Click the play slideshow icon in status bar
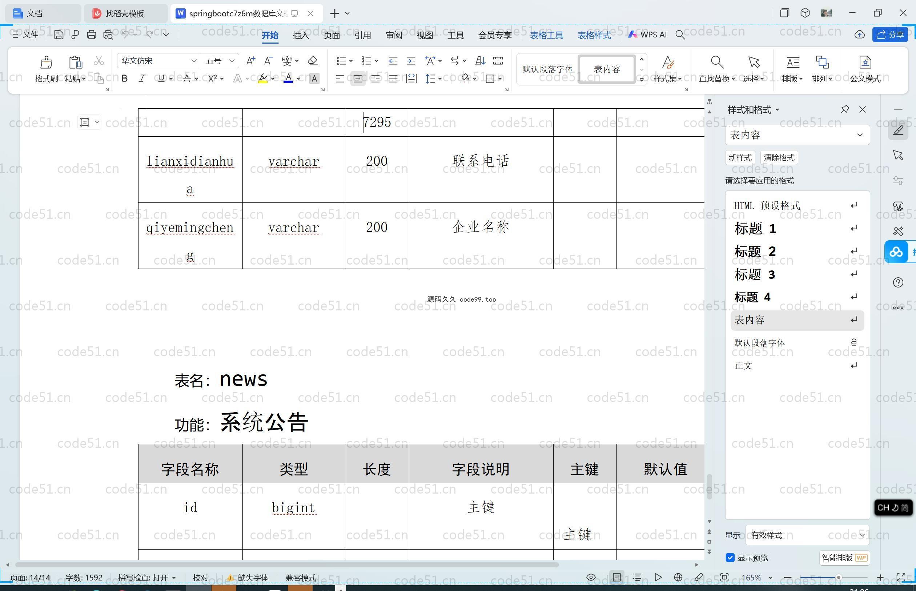The image size is (916, 591). (x=658, y=578)
